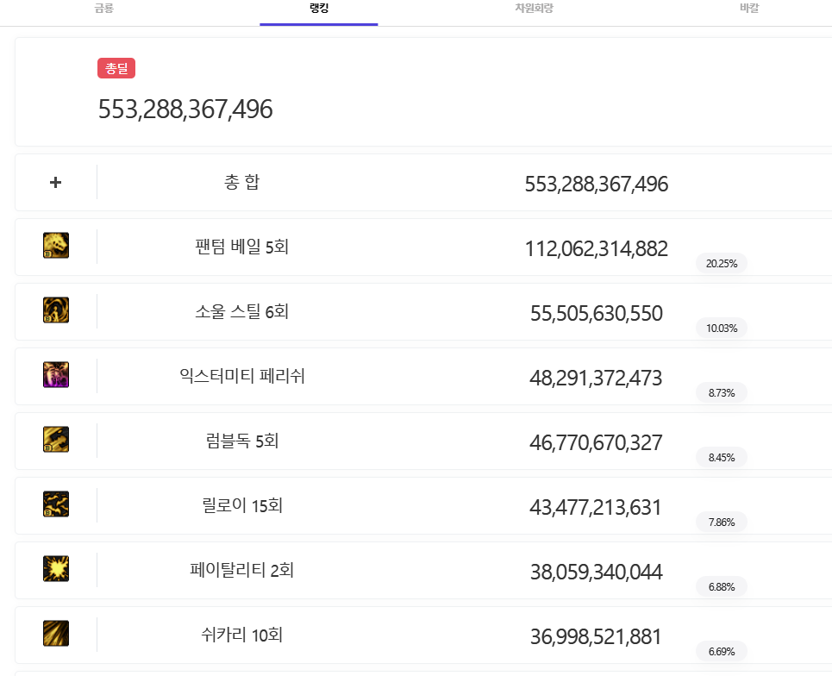Switch to the 금룡 tab
Screen dimensions: 832x676
click(103, 9)
